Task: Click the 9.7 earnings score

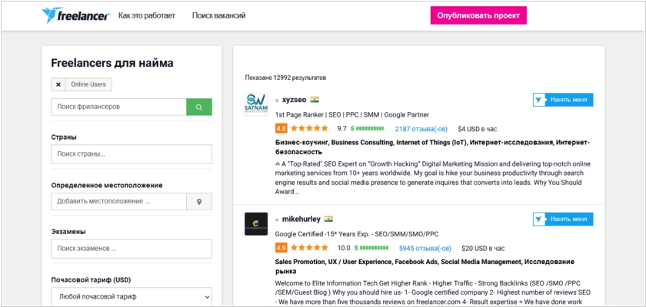Action: pyautogui.click(x=342, y=129)
